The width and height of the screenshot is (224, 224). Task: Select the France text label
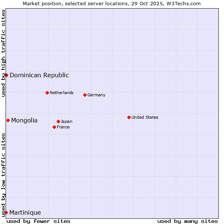click(x=63, y=127)
